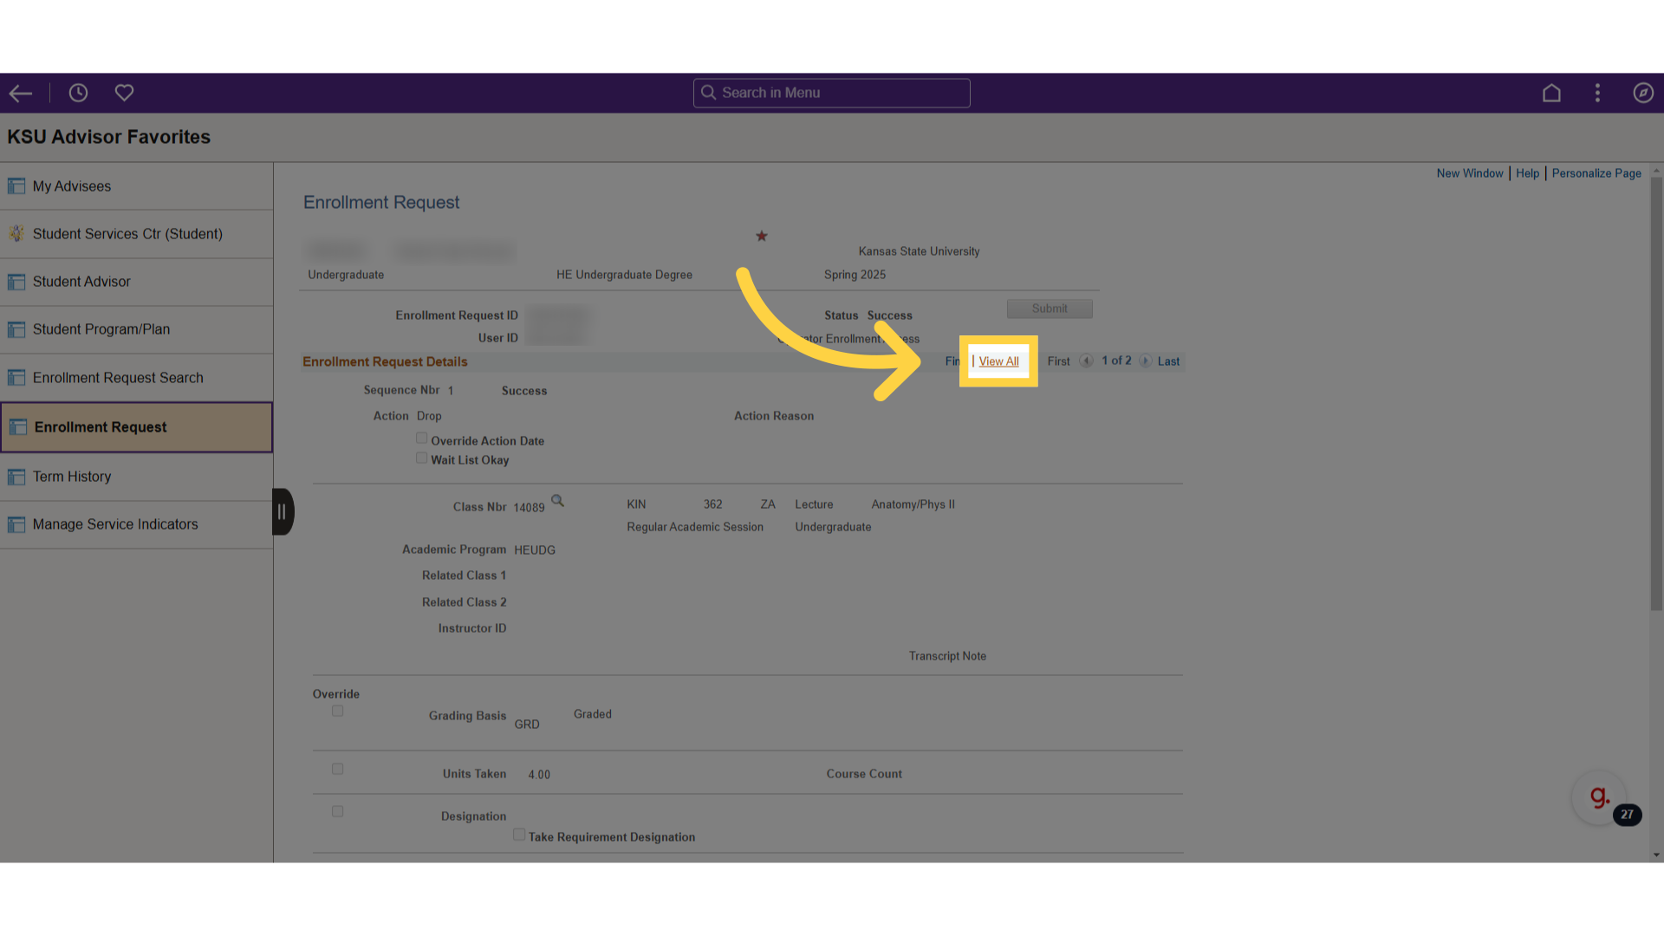
Task: Click the Last row link
Action: coord(1168,361)
